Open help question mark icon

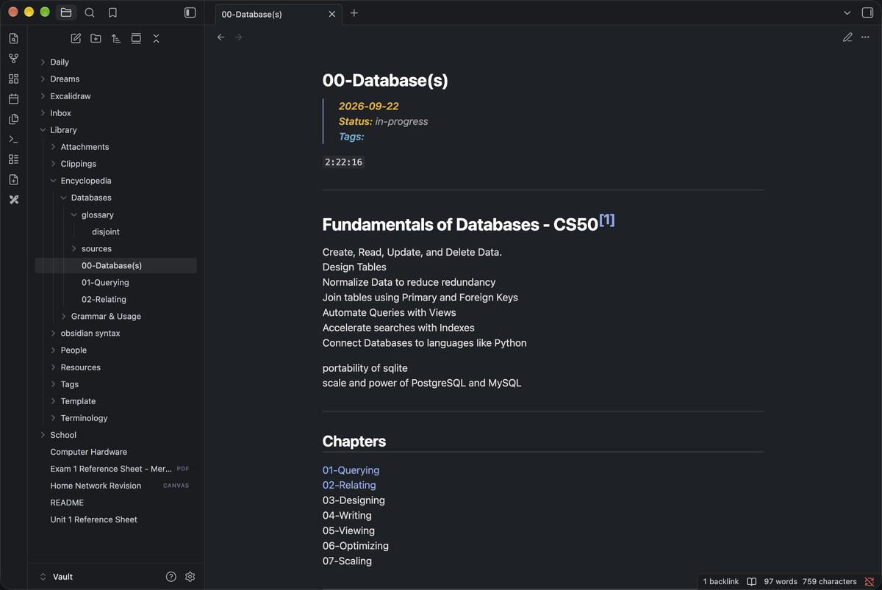171,577
